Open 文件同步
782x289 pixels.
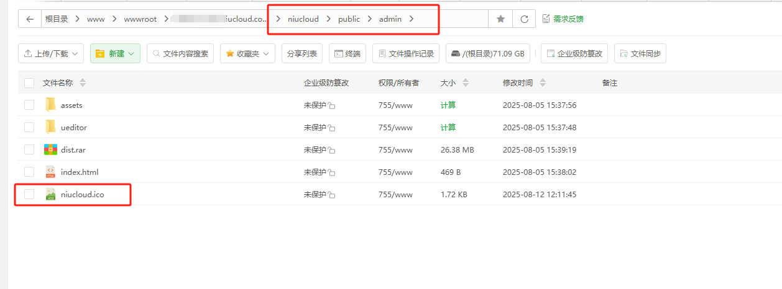click(640, 53)
